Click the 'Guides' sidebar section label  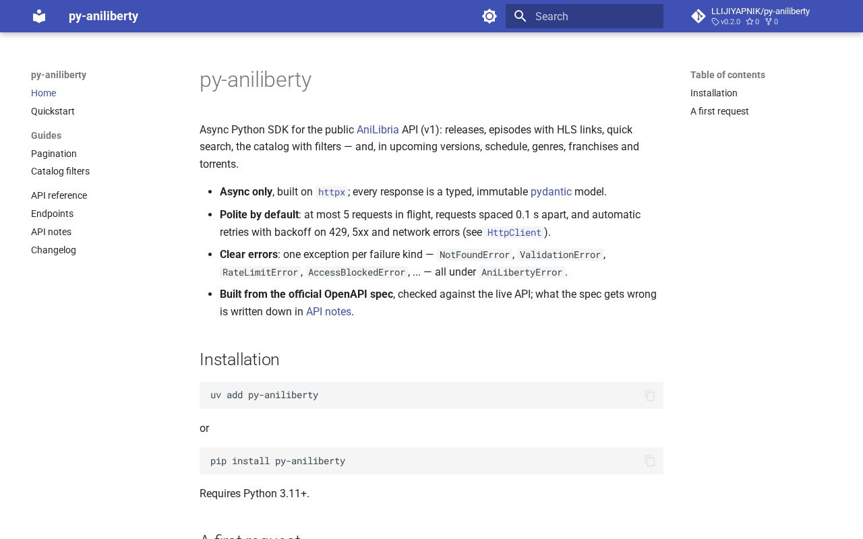46,135
